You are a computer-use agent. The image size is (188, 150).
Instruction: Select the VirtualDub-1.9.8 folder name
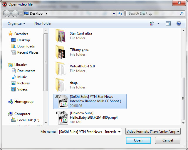coord(82,66)
